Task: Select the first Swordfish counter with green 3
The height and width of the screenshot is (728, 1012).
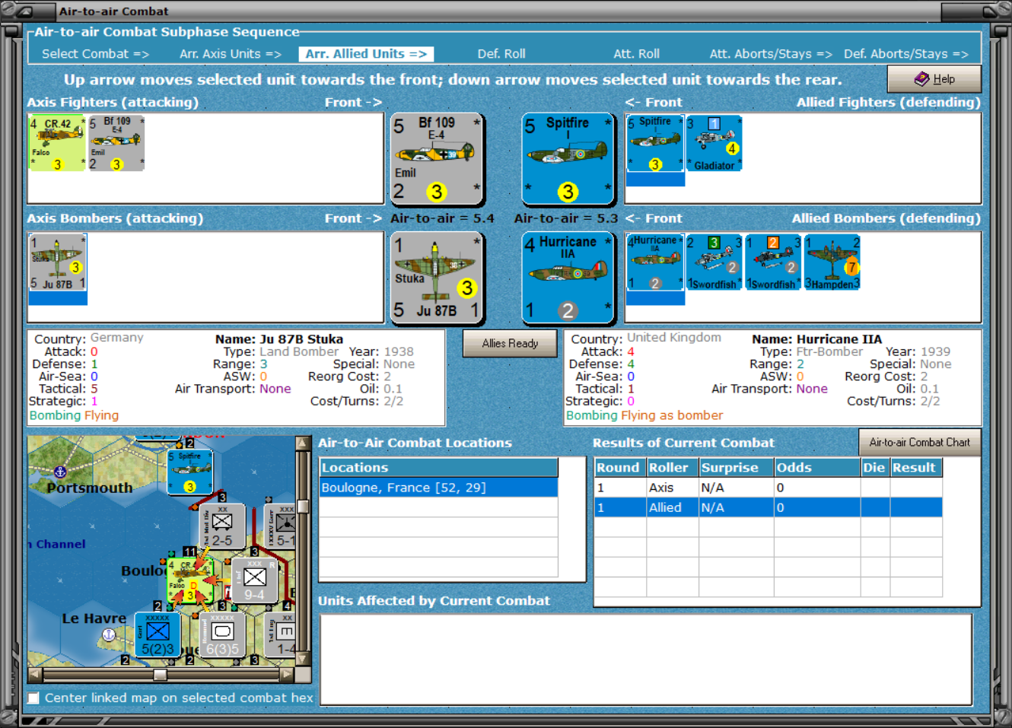Action: click(714, 262)
